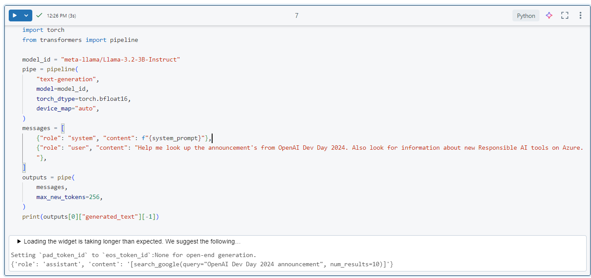591x278 pixels.
Task: Click the device_map="auto" argument
Action: tap(68, 108)
